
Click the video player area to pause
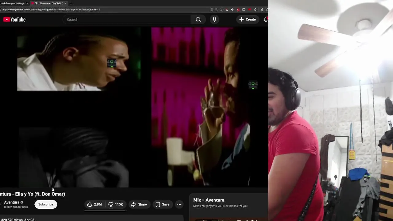click(x=134, y=107)
